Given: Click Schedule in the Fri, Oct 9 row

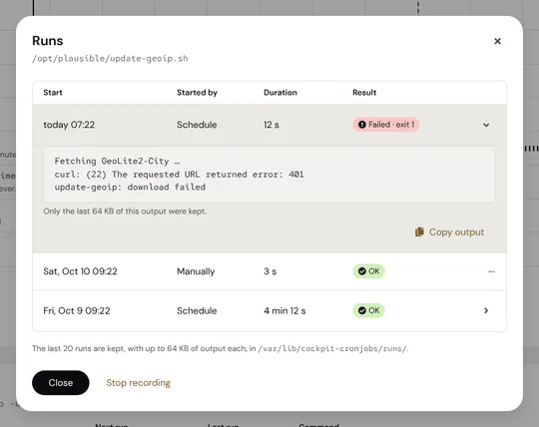Looking at the screenshot, I should click(x=197, y=311).
